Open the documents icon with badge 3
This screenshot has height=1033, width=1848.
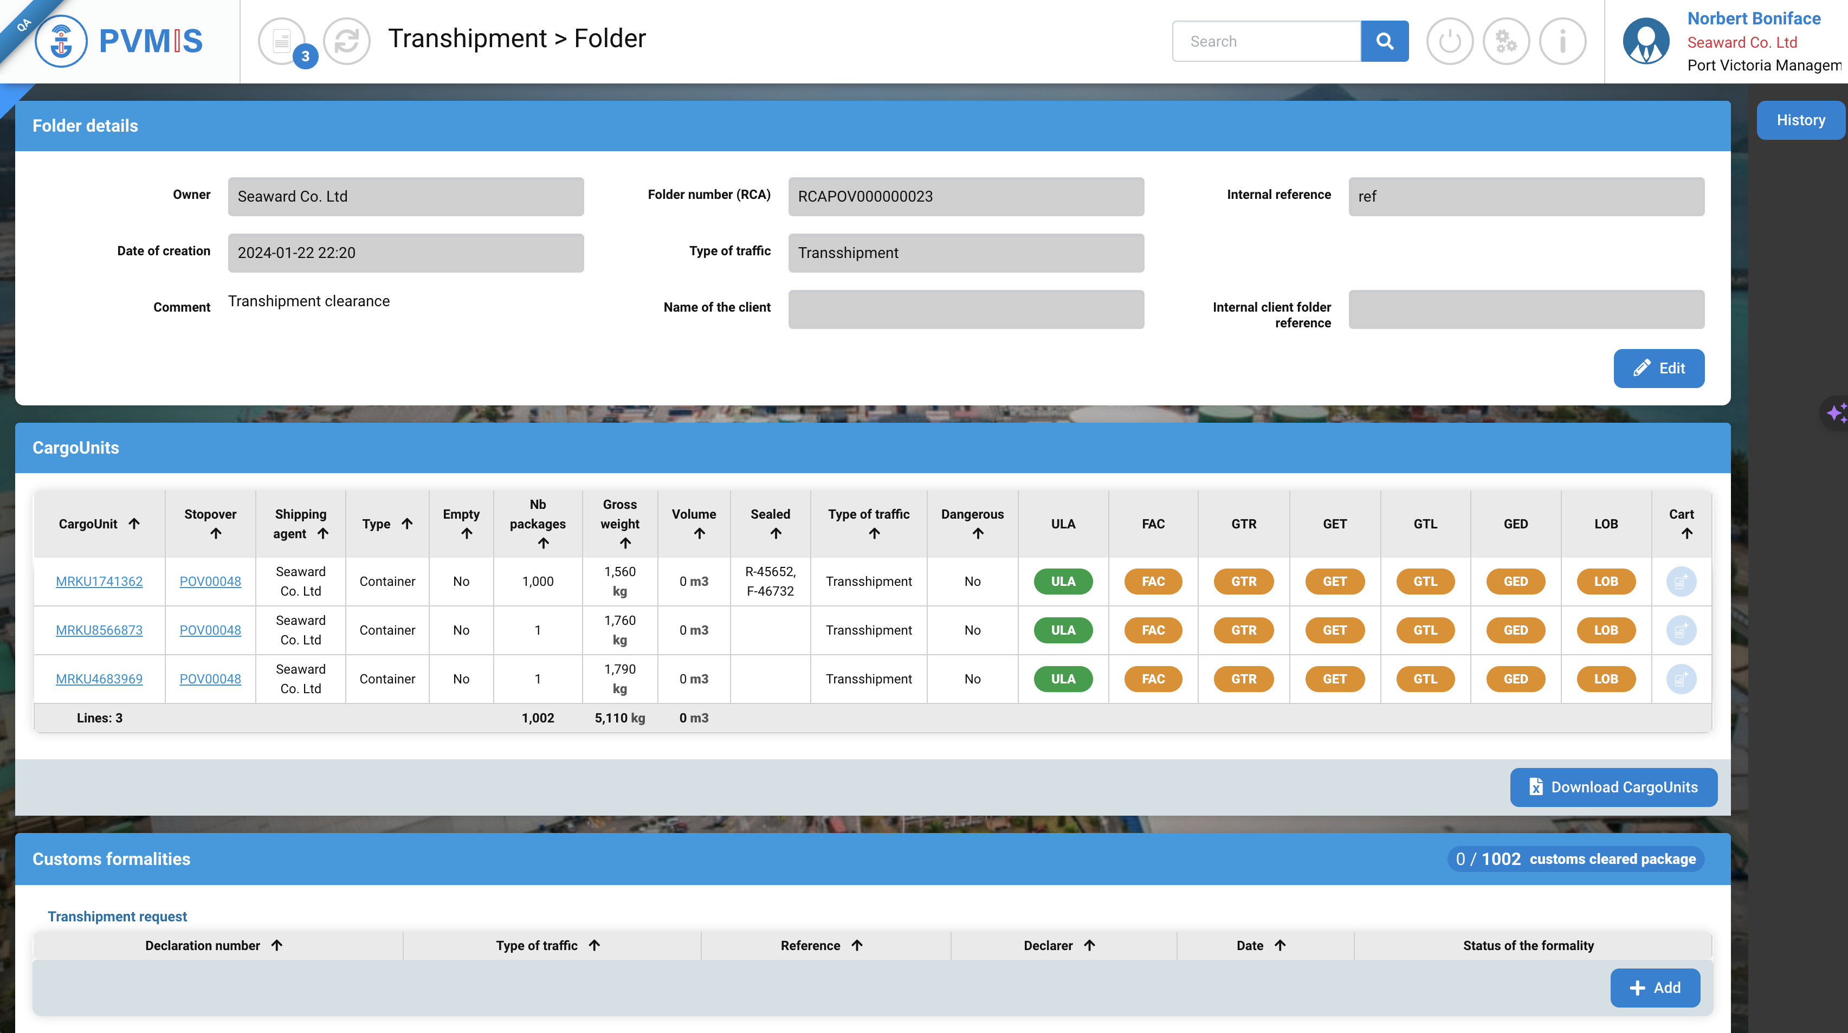click(x=282, y=41)
